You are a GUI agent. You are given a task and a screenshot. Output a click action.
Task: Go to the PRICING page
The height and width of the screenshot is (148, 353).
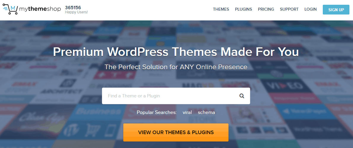tap(266, 9)
